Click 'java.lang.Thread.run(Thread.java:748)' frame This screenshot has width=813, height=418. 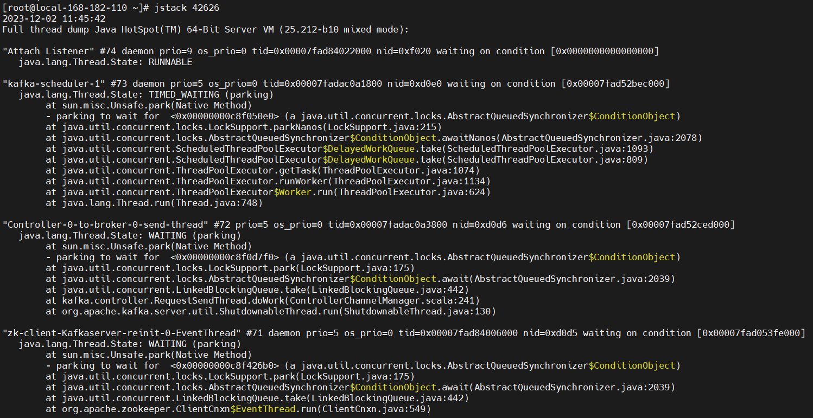(x=154, y=203)
